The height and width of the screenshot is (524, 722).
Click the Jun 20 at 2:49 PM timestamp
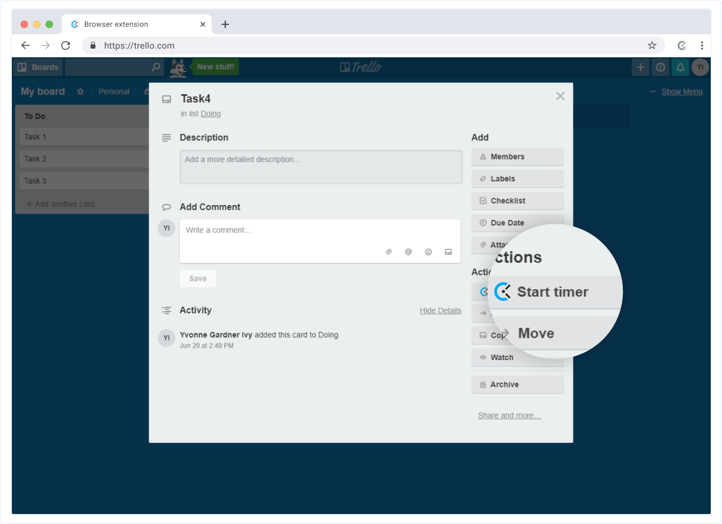(207, 346)
